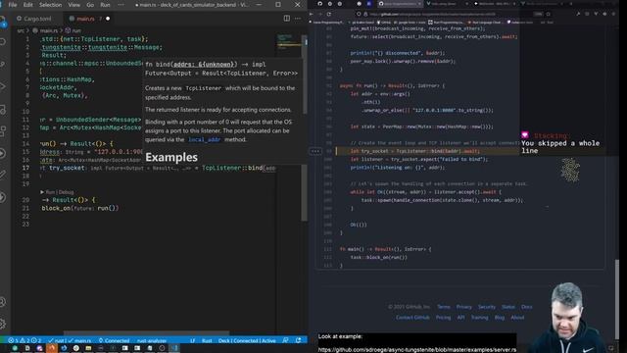
Task: Click line 99 try_socket in GitHub code
Action: point(415,151)
